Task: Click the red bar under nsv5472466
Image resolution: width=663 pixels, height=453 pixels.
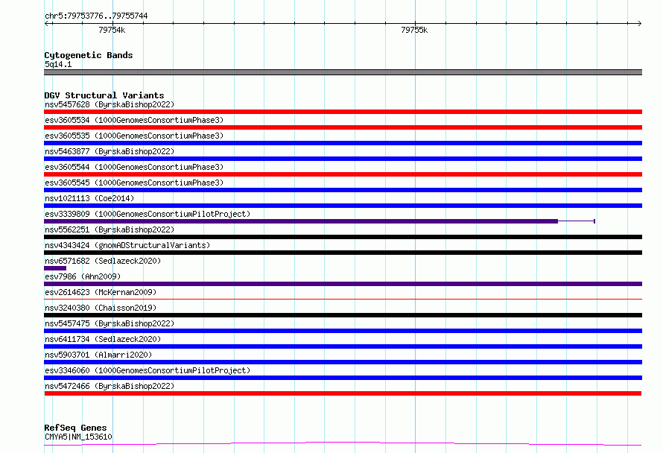Action: coord(343,393)
